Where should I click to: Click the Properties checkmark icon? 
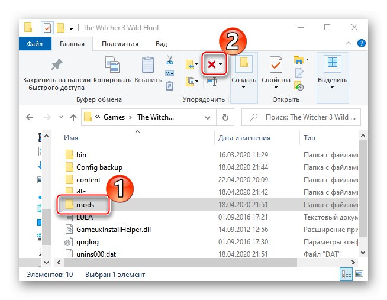pyautogui.click(x=276, y=64)
